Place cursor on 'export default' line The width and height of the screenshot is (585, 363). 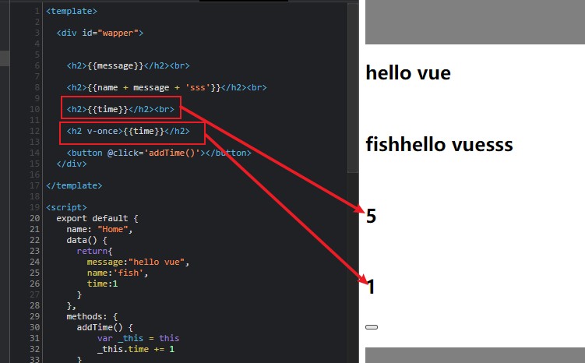(97, 218)
